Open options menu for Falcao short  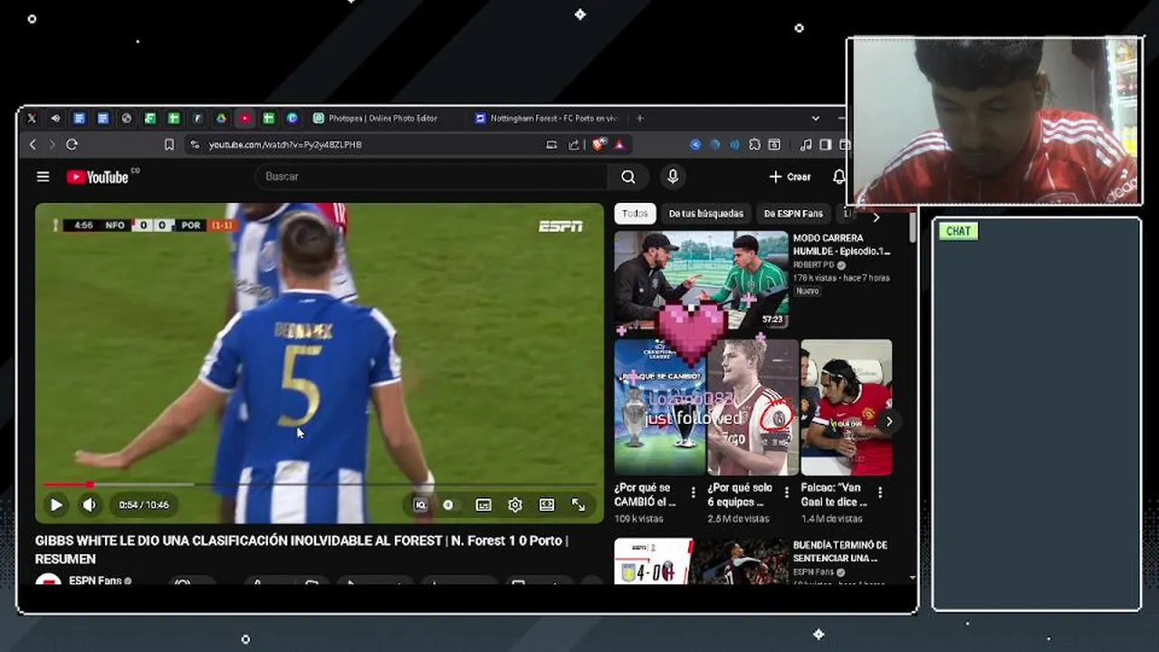(x=880, y=493)
